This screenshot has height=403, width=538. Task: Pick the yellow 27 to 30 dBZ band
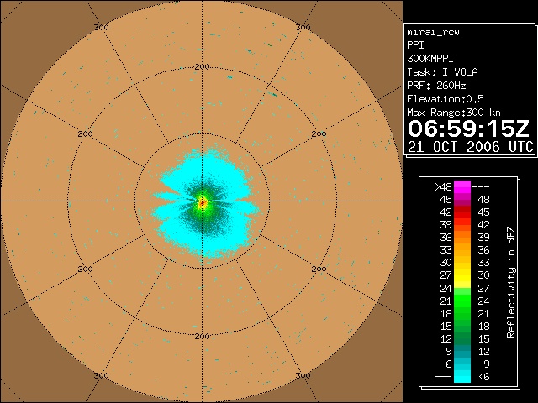pos(462,275)
